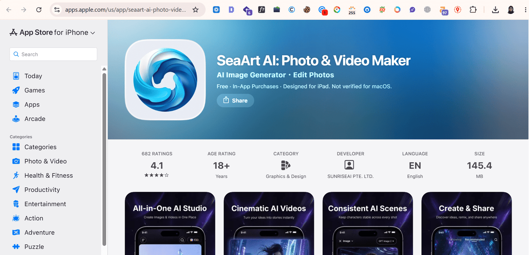This screenshot has width=529, height=255.
Task: Open the Consistent AI Scenes screenshot
Action: (368, 223)
